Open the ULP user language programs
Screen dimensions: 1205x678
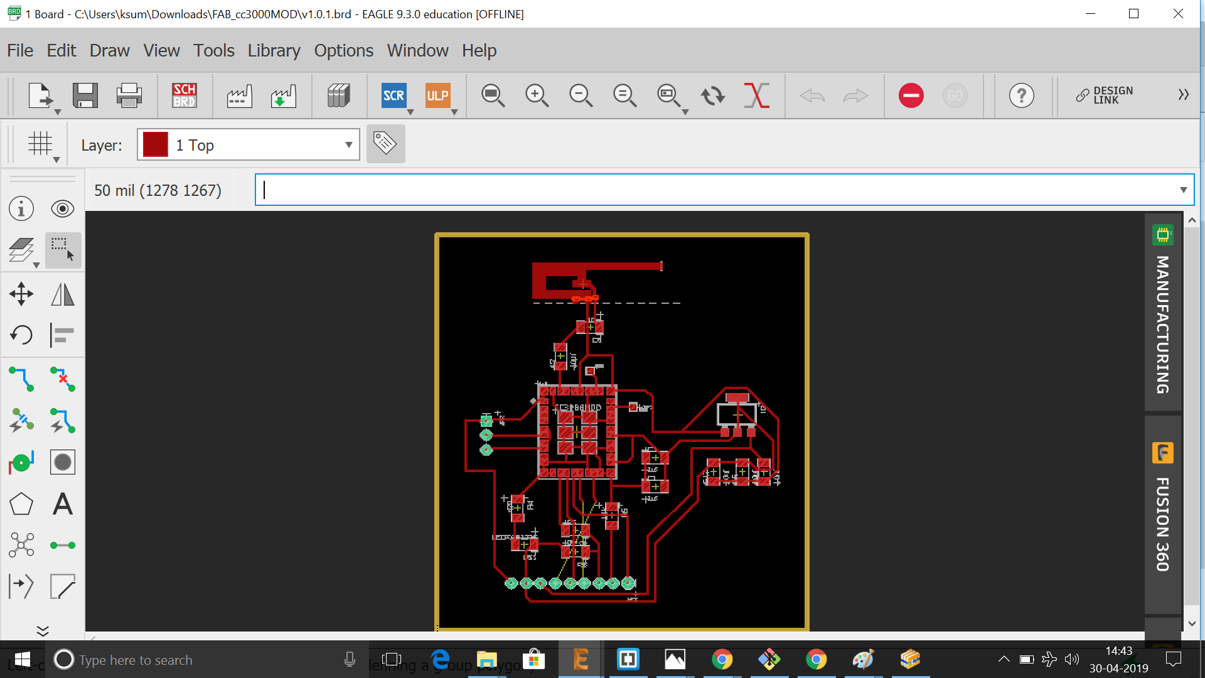coord(437,95)
